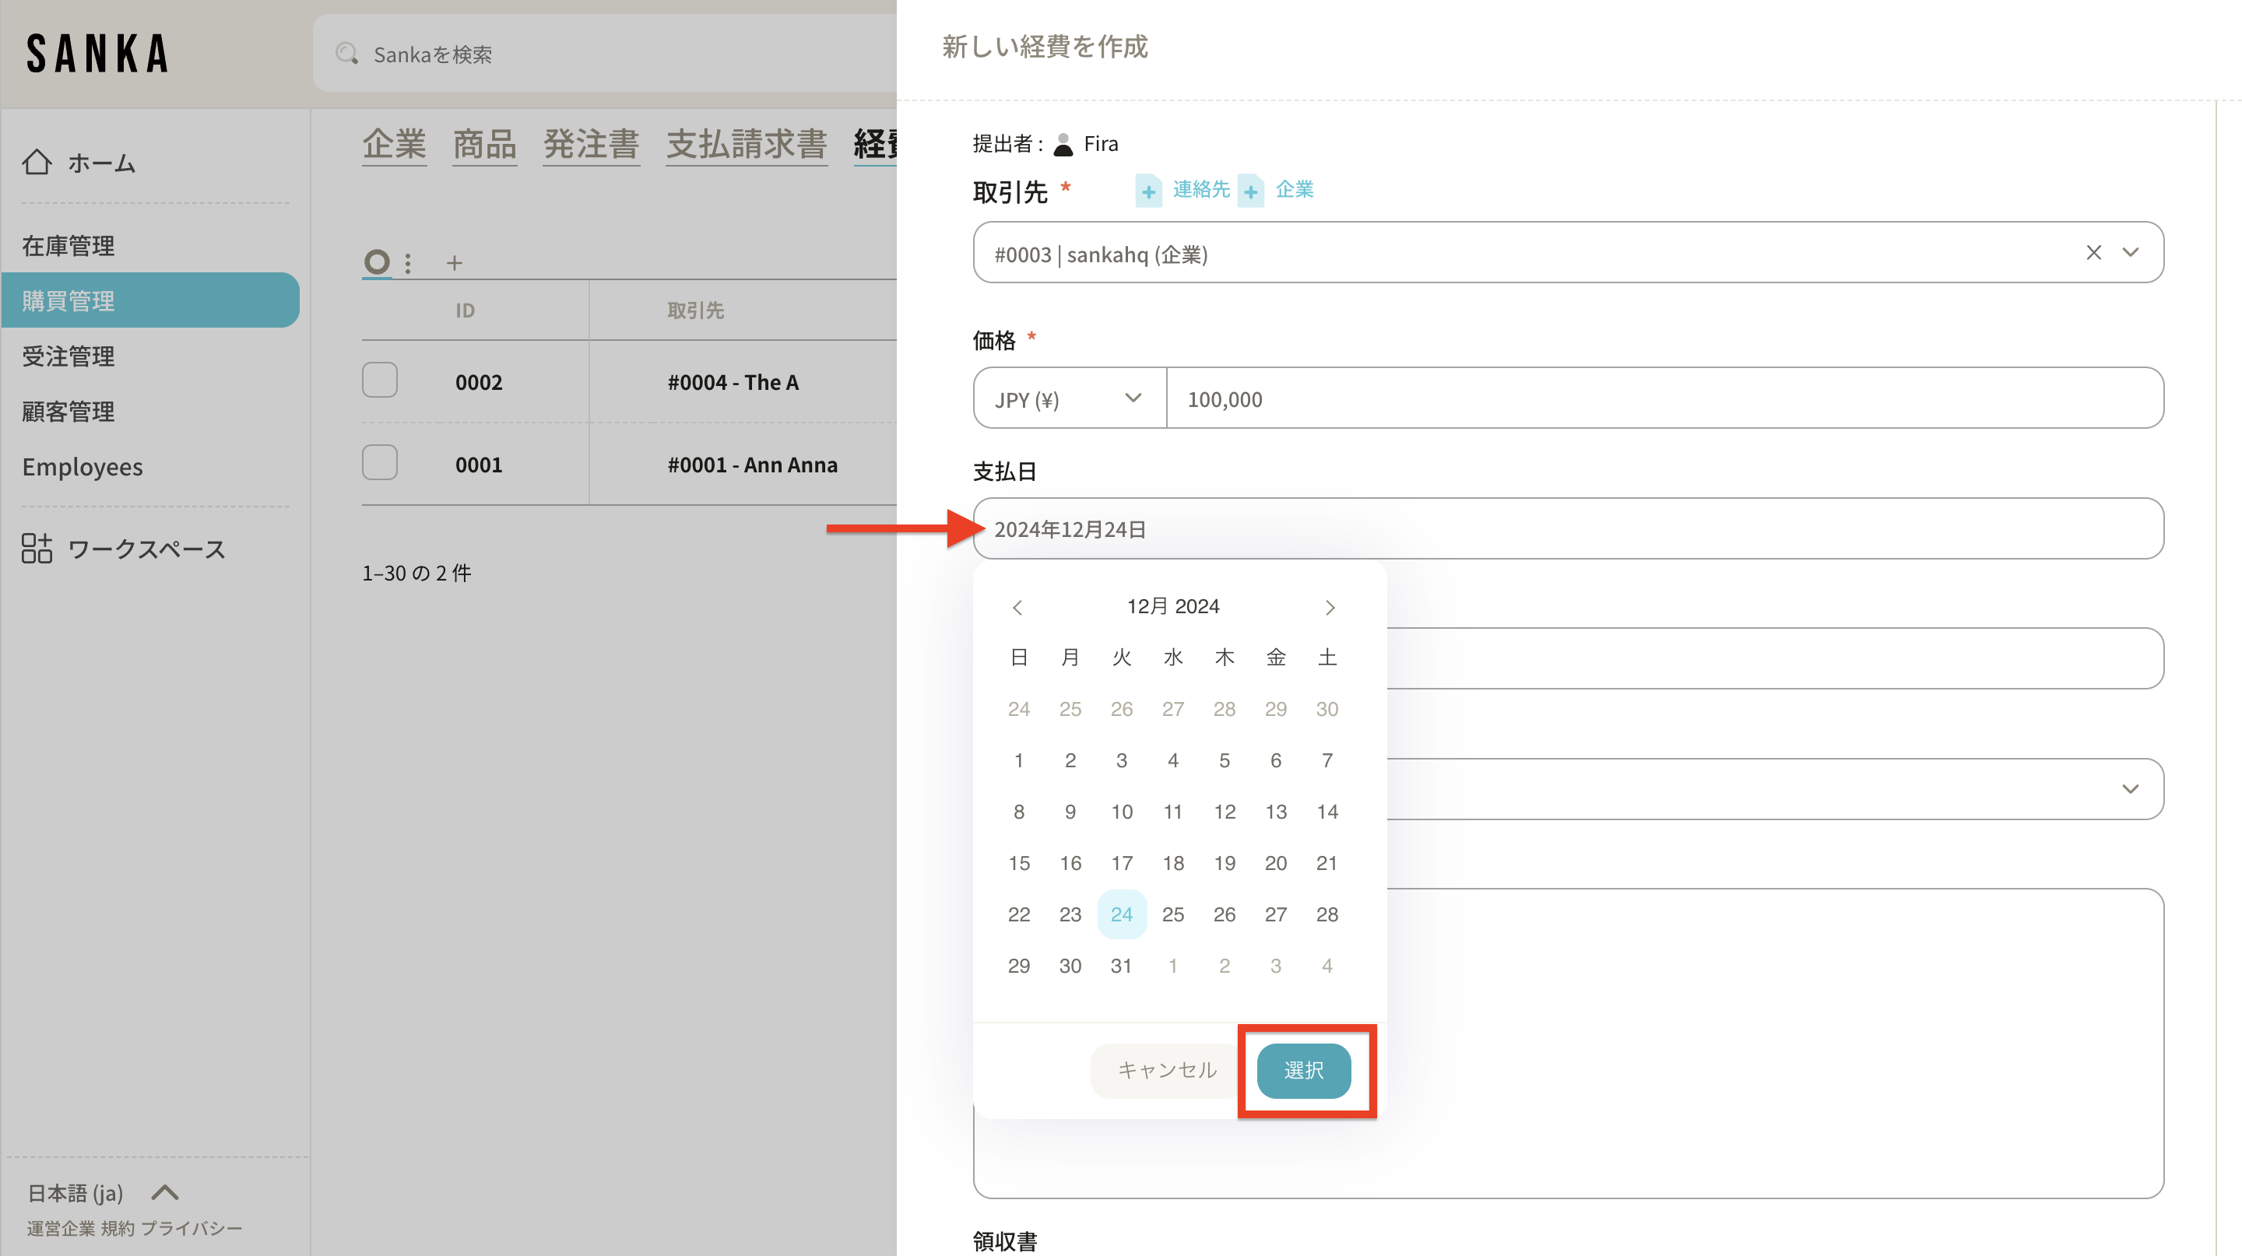Open the JPY currency dropdown
The width and height of the screenshot is (2242, 1256).
(1068, 398)
